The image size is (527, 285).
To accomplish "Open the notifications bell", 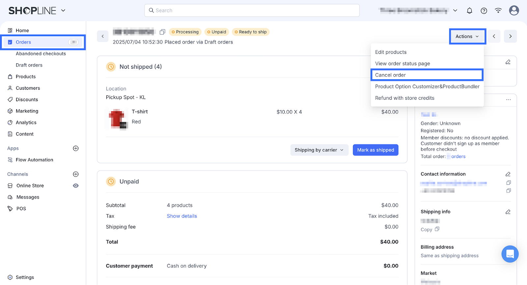I will 469,11.
